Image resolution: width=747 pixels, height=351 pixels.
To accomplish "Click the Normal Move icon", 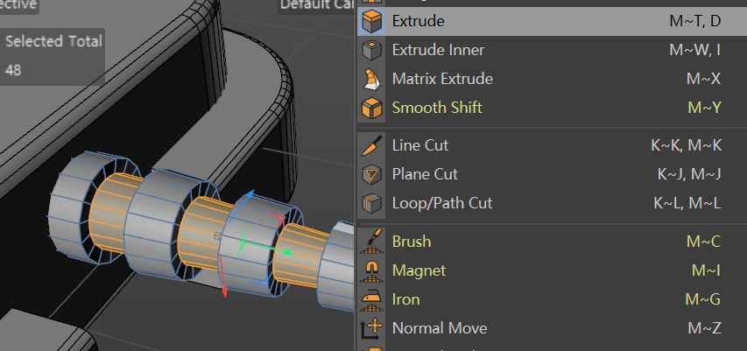I will tap(371, 328).
